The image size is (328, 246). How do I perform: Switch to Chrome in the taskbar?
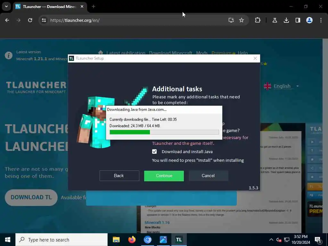pos(147,240)
